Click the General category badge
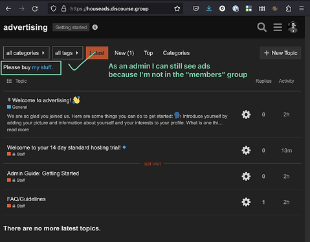The width and height of the screenshot is (310, 242). [x=17, y=107]
